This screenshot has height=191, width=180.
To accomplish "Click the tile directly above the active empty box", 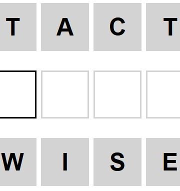I will point(18,27).
